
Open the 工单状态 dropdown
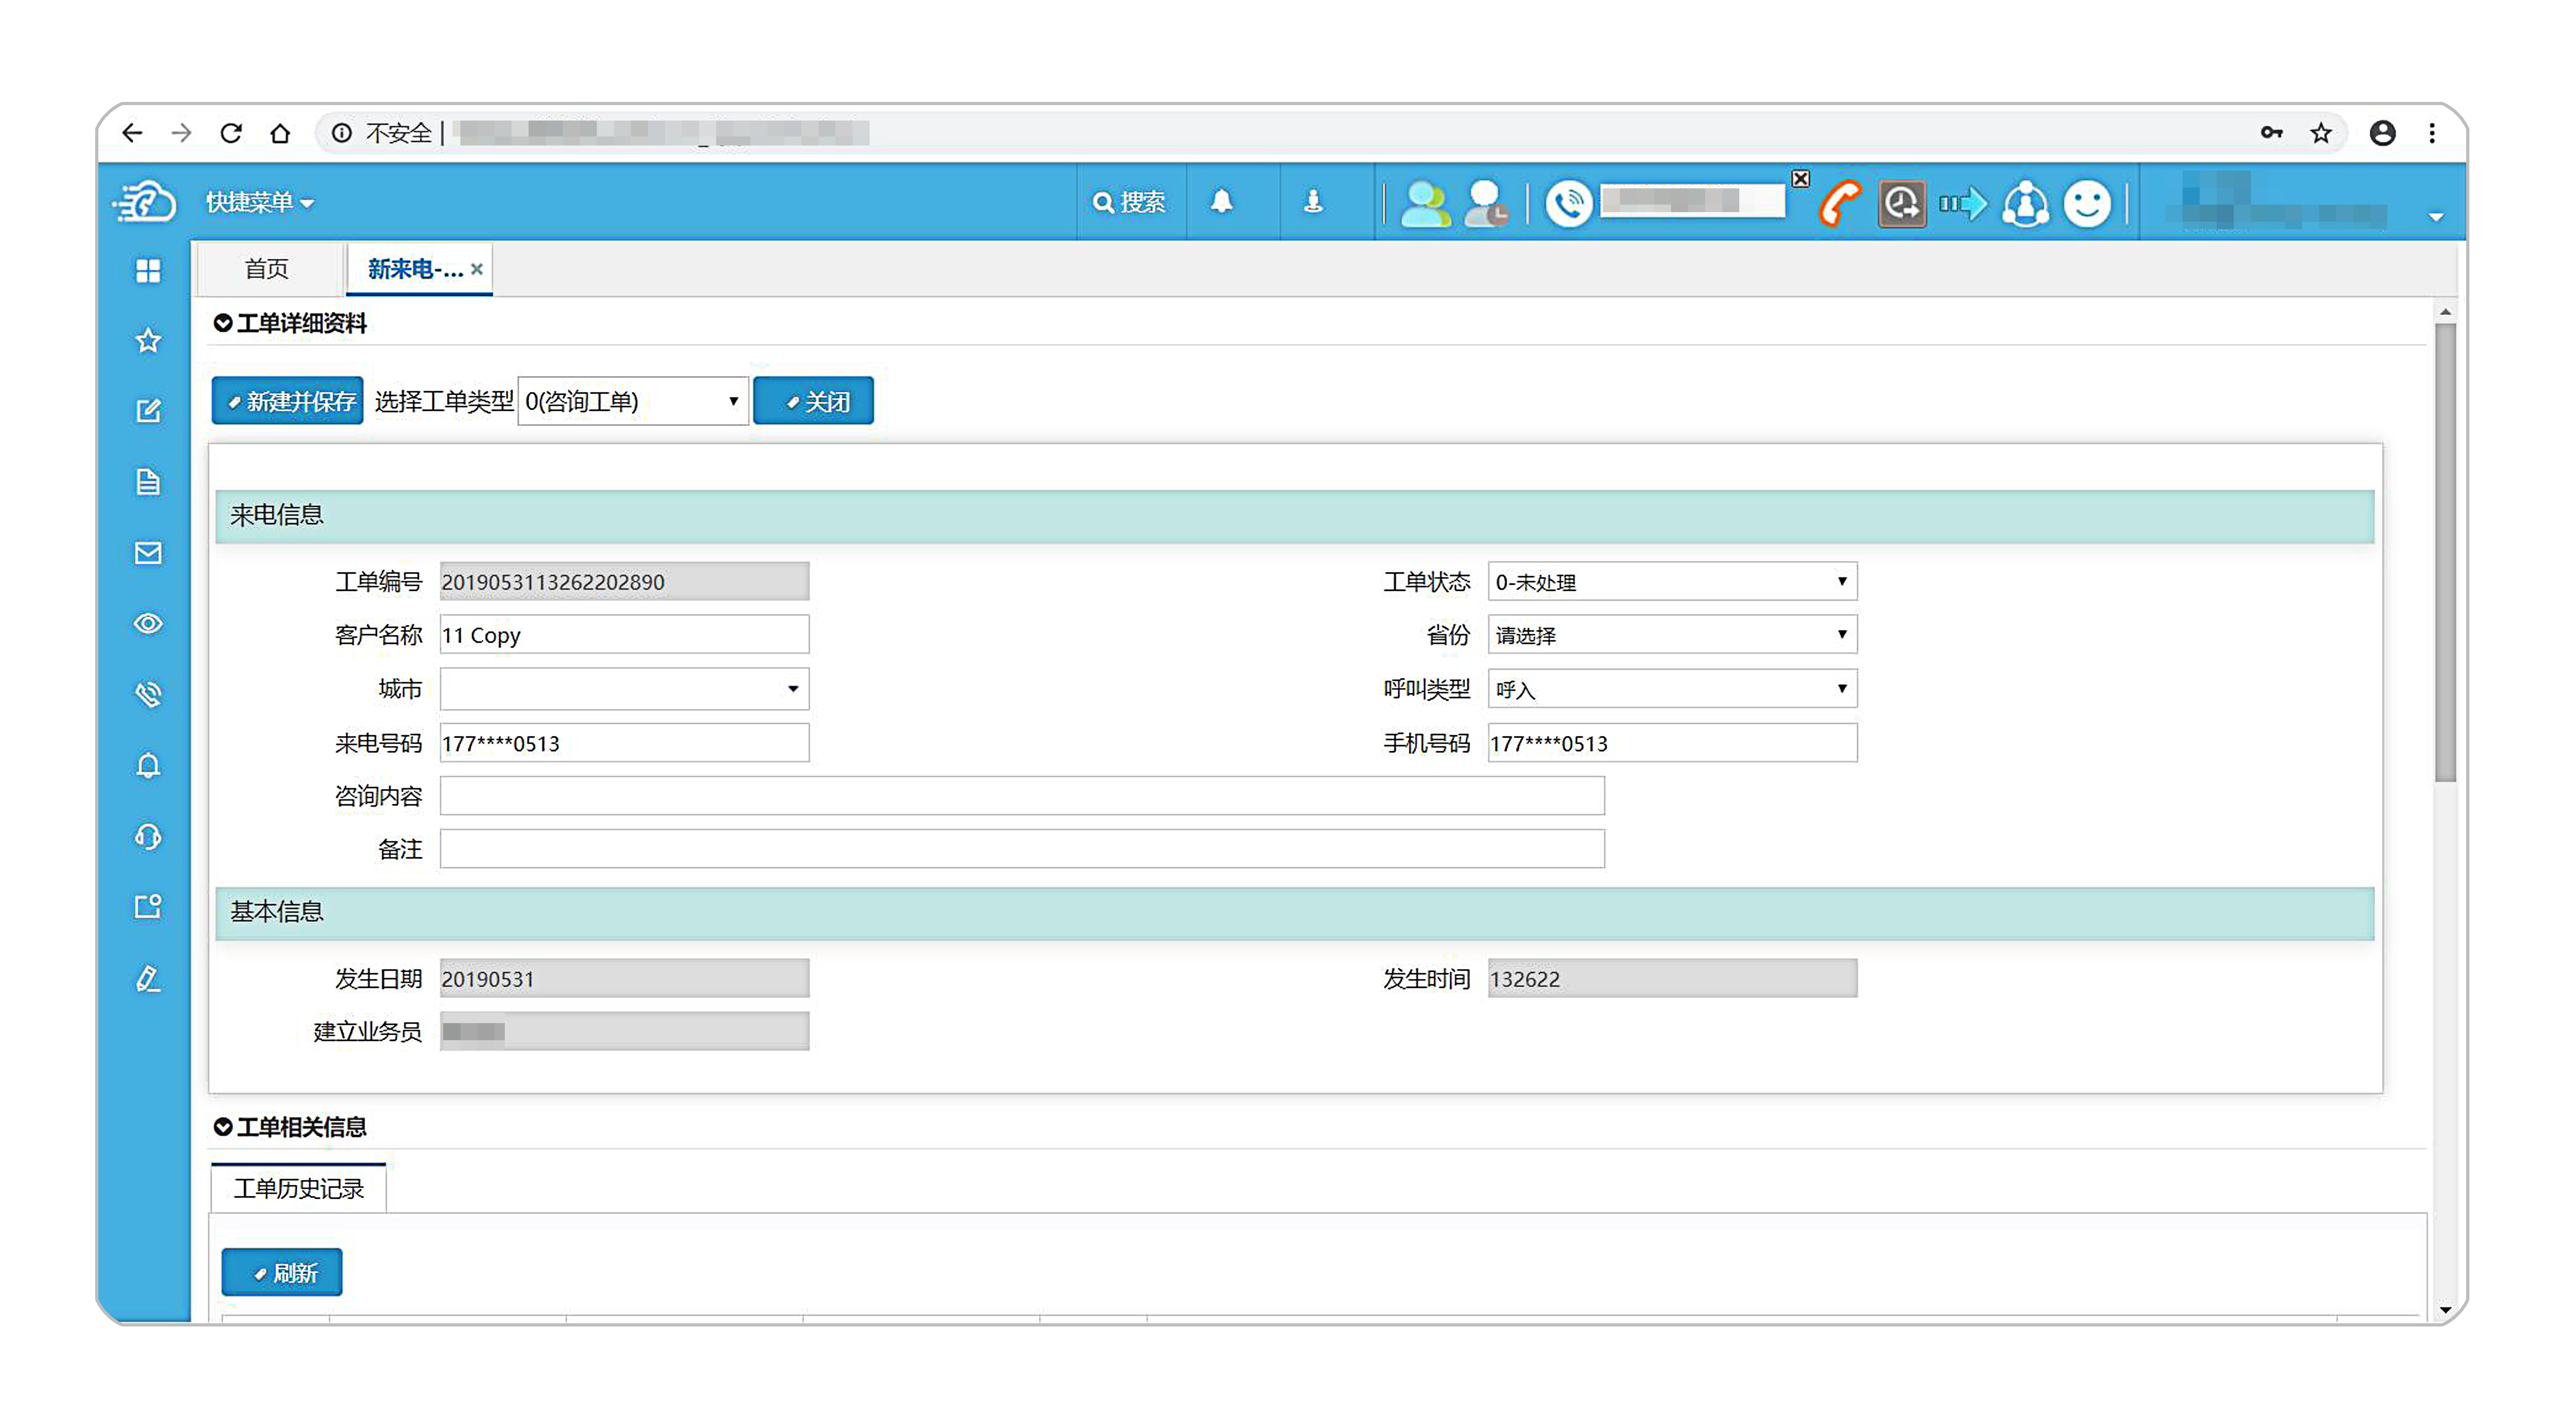[1672, 581]
